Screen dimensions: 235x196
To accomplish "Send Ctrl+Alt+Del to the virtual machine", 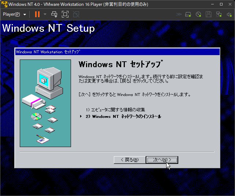I will [54, 14].
